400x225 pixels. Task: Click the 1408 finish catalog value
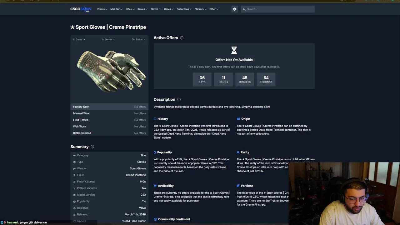point(142,182)
